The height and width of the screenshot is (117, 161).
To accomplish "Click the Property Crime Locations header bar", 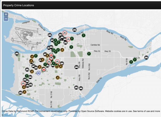I will (x=80, y=5).
